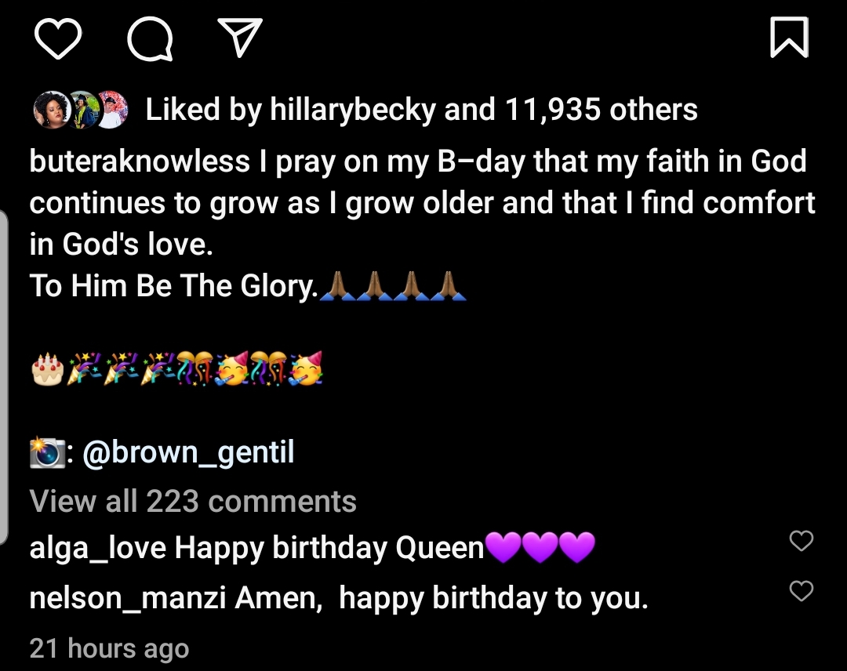The width and height of the screenshot is (847, 671).
Task: Share the post with the paper plane icon
Action: click(x=238, y=39)
